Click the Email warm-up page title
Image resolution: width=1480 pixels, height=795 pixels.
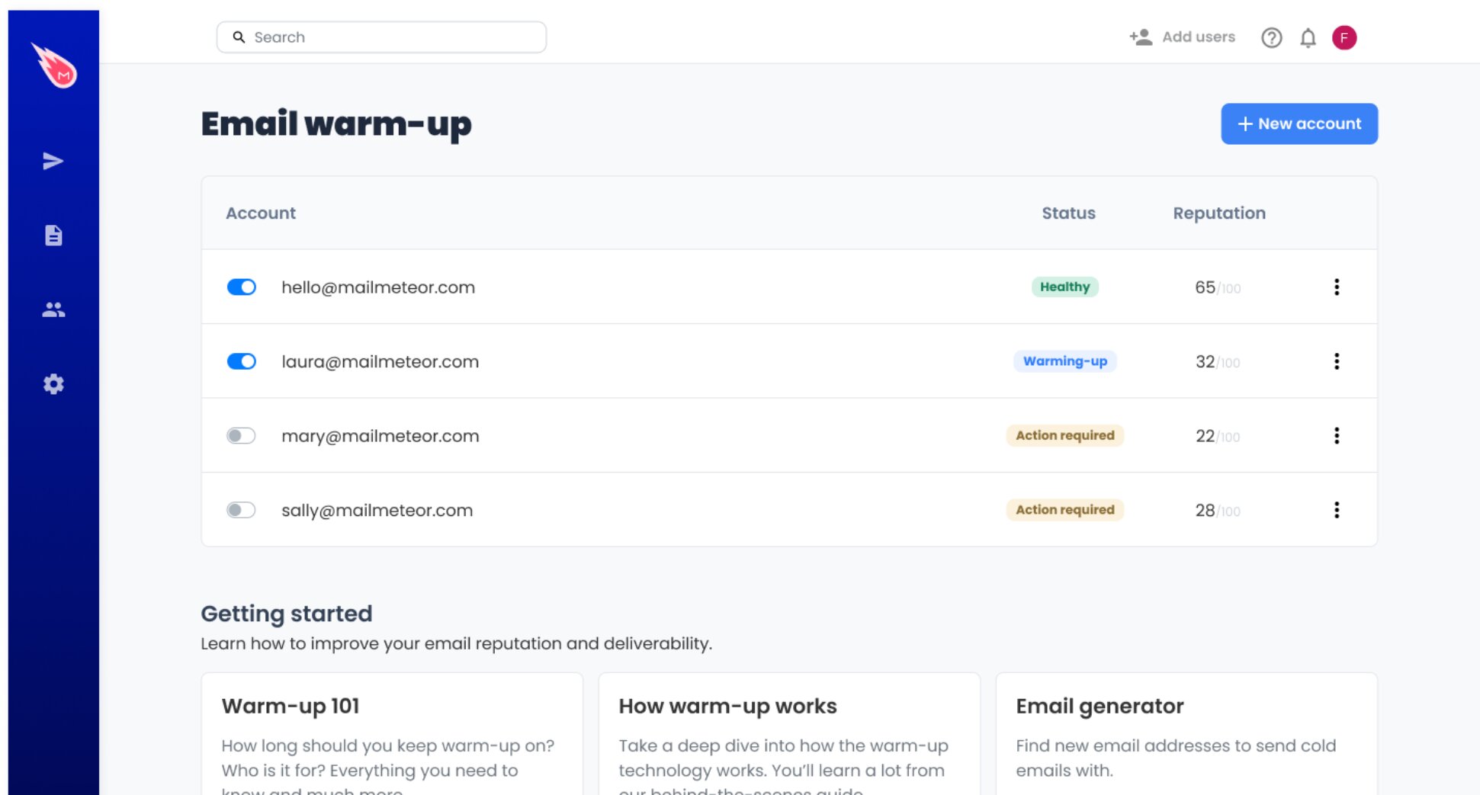(336, 124)
